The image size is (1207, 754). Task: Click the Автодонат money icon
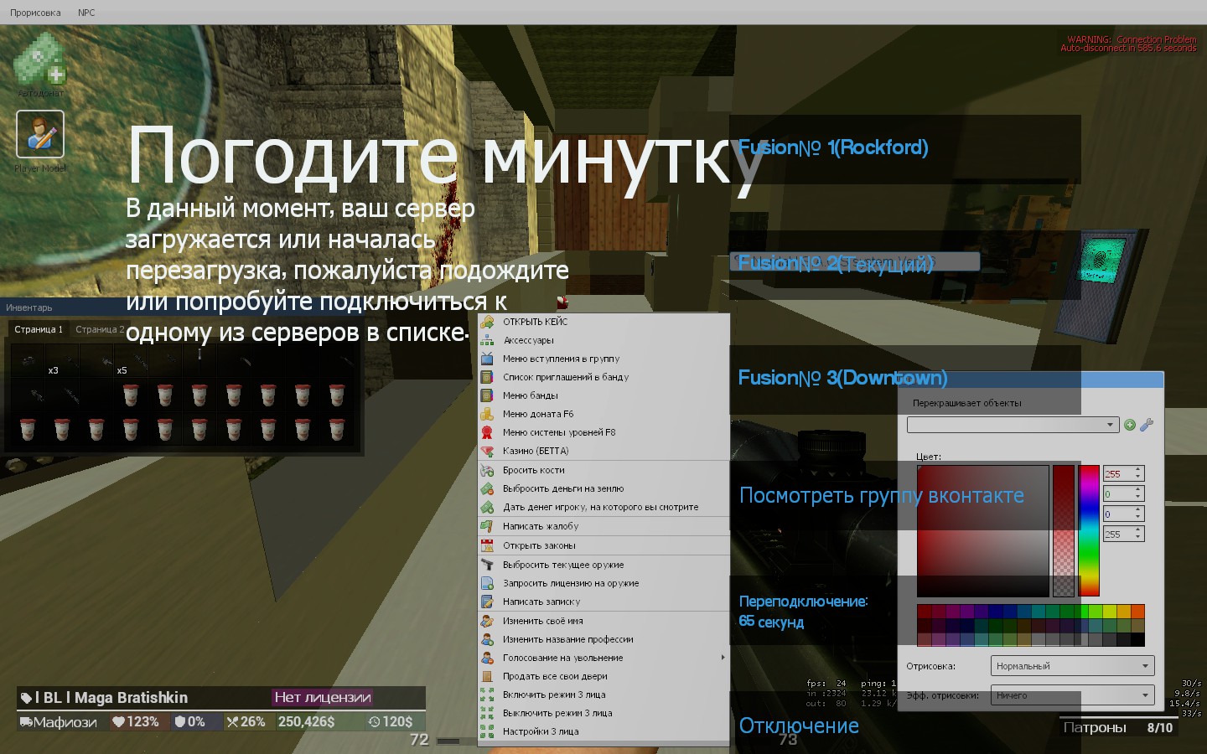point(40,59)
